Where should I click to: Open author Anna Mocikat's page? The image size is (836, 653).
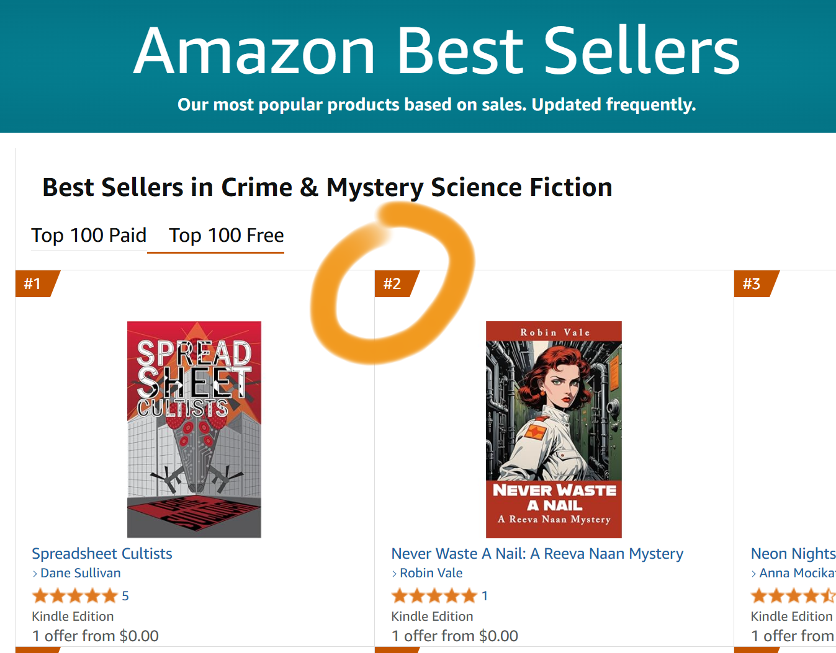pos(797,574)
